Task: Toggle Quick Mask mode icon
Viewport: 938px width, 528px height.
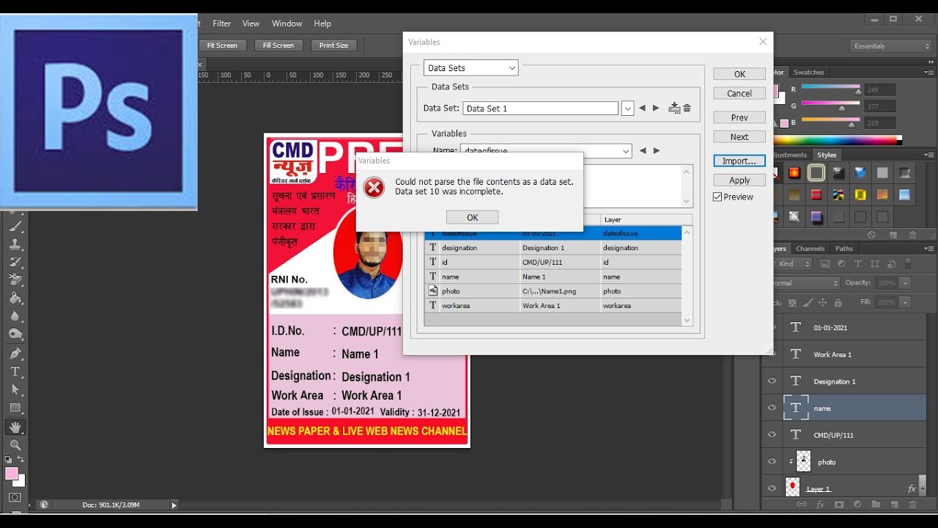Action: [x=15, y=497]
